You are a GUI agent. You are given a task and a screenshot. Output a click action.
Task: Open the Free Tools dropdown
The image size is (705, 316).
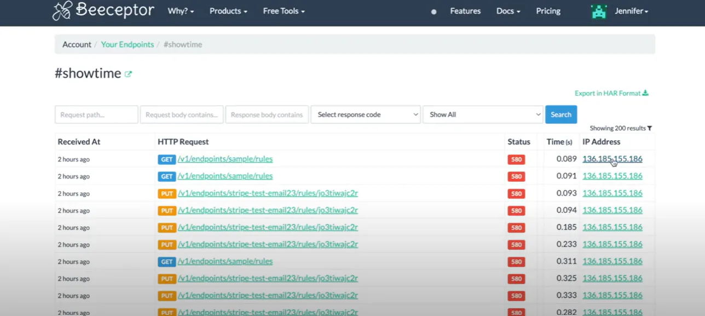[284, 11]
